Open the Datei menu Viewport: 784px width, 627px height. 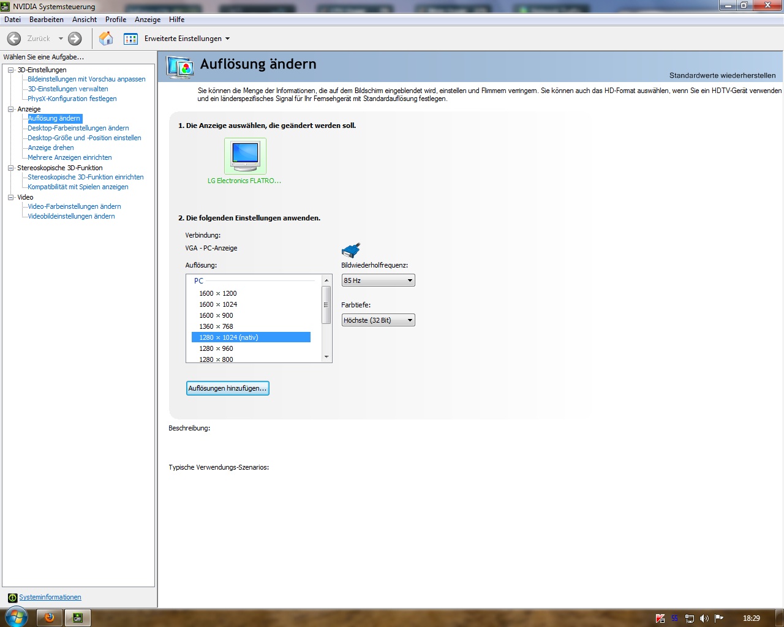tap(12, 20)
